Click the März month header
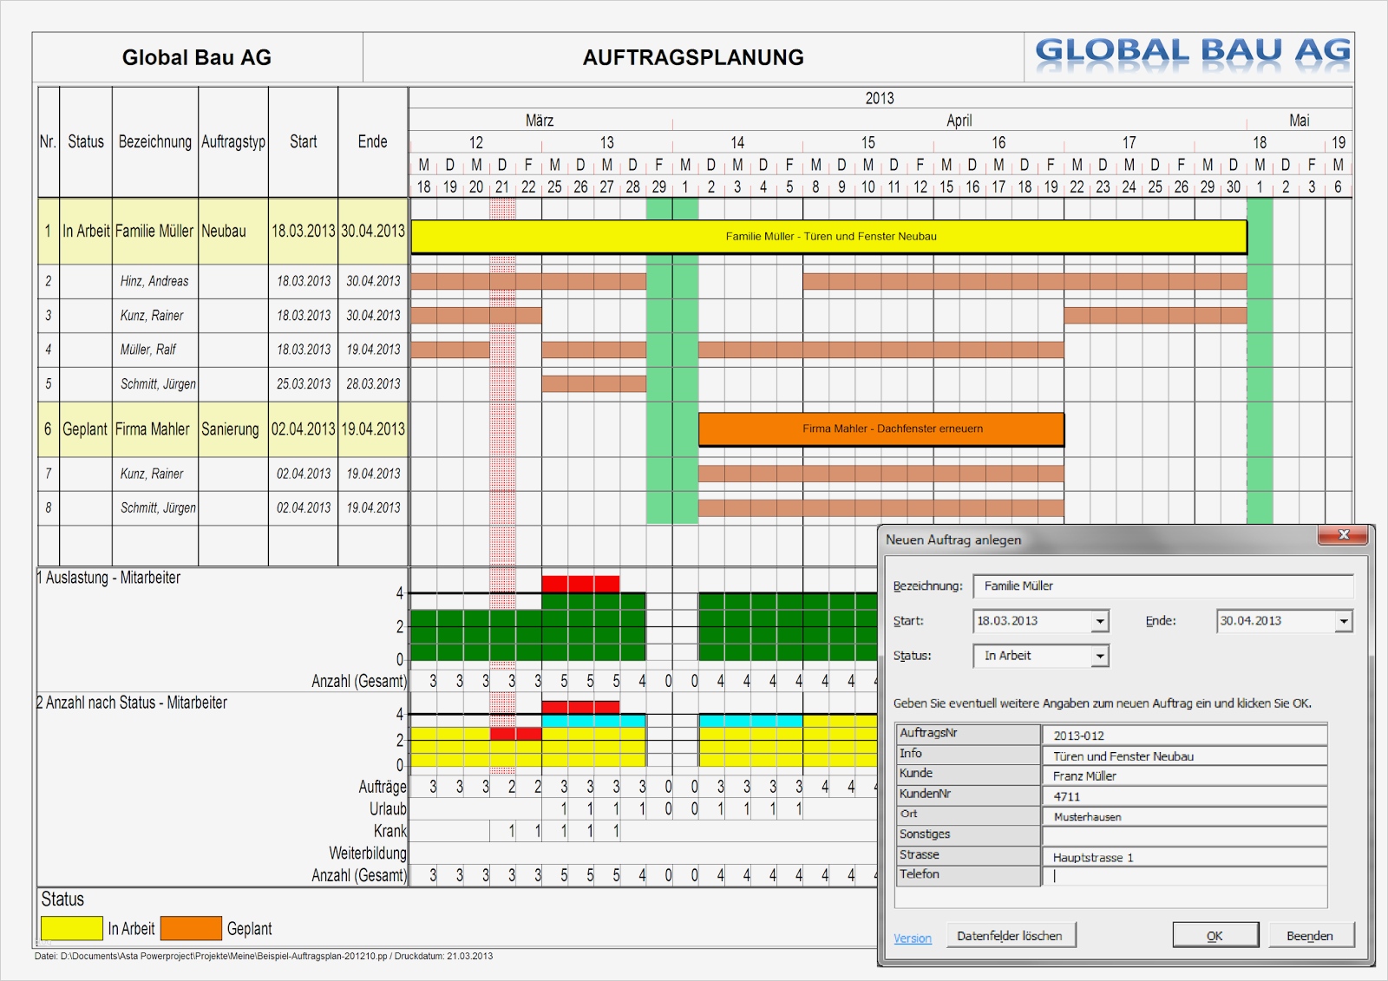1388x981 pixels. coord(540,121)
